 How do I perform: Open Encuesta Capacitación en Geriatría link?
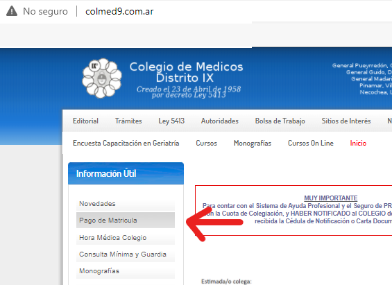tap(126, 143)
